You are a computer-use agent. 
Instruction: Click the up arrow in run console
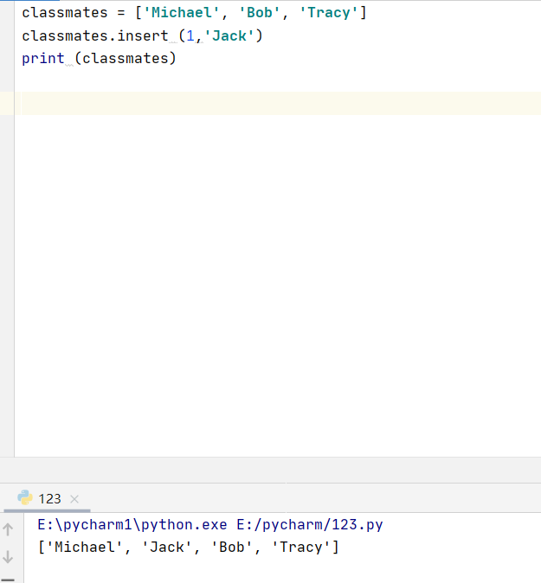8,529
